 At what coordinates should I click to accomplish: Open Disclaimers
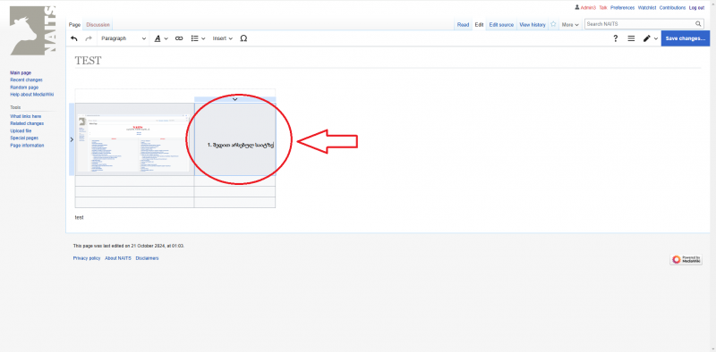point(147,258)
